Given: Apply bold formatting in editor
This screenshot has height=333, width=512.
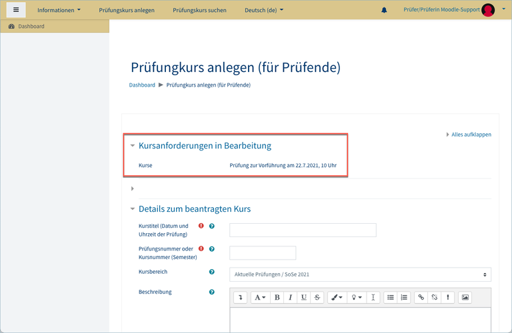Looking at the screenshot, I should click(277, 297).
